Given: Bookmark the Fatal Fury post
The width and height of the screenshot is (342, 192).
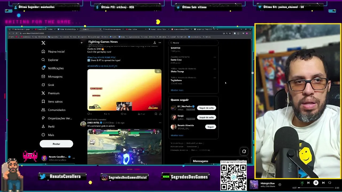Looking at the screenshot, I should coord(156,114).
